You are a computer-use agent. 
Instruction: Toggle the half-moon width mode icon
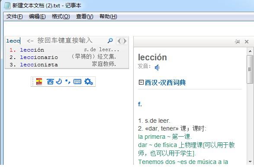(59, 82)
